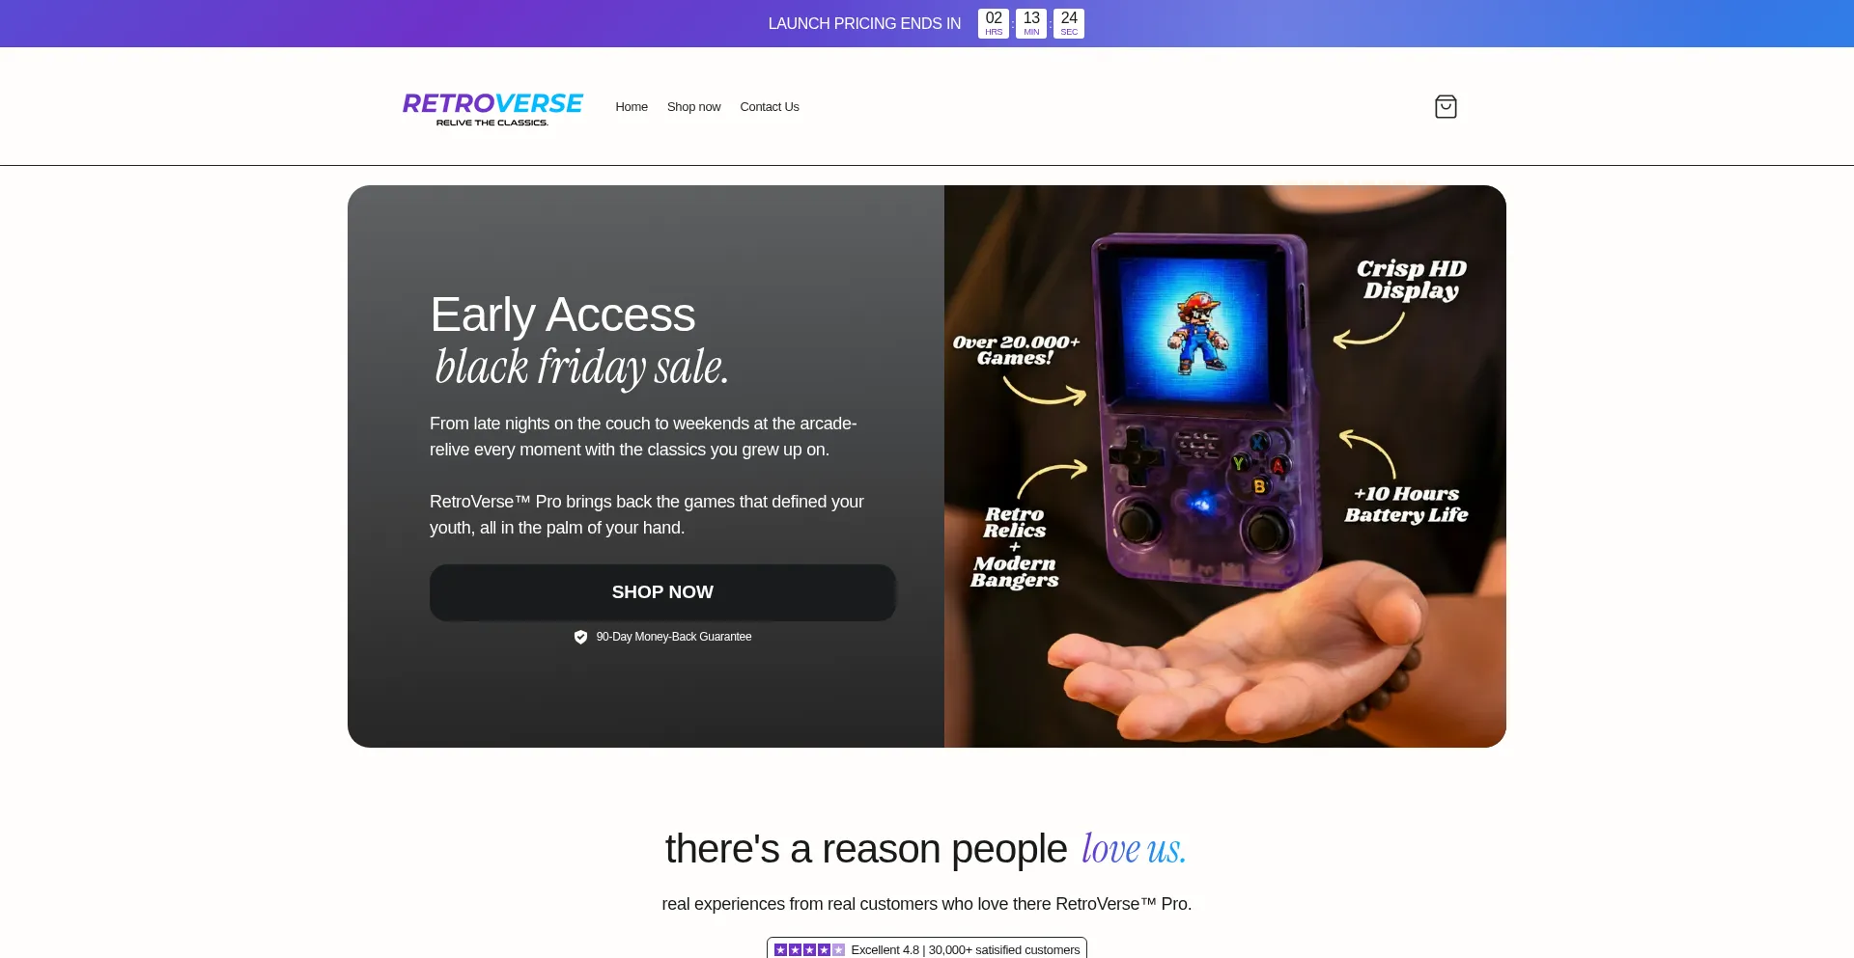The height and width of the screenshot is (958, 1854).
Task: Click the hours countdown box
Action: pos(994,23)
